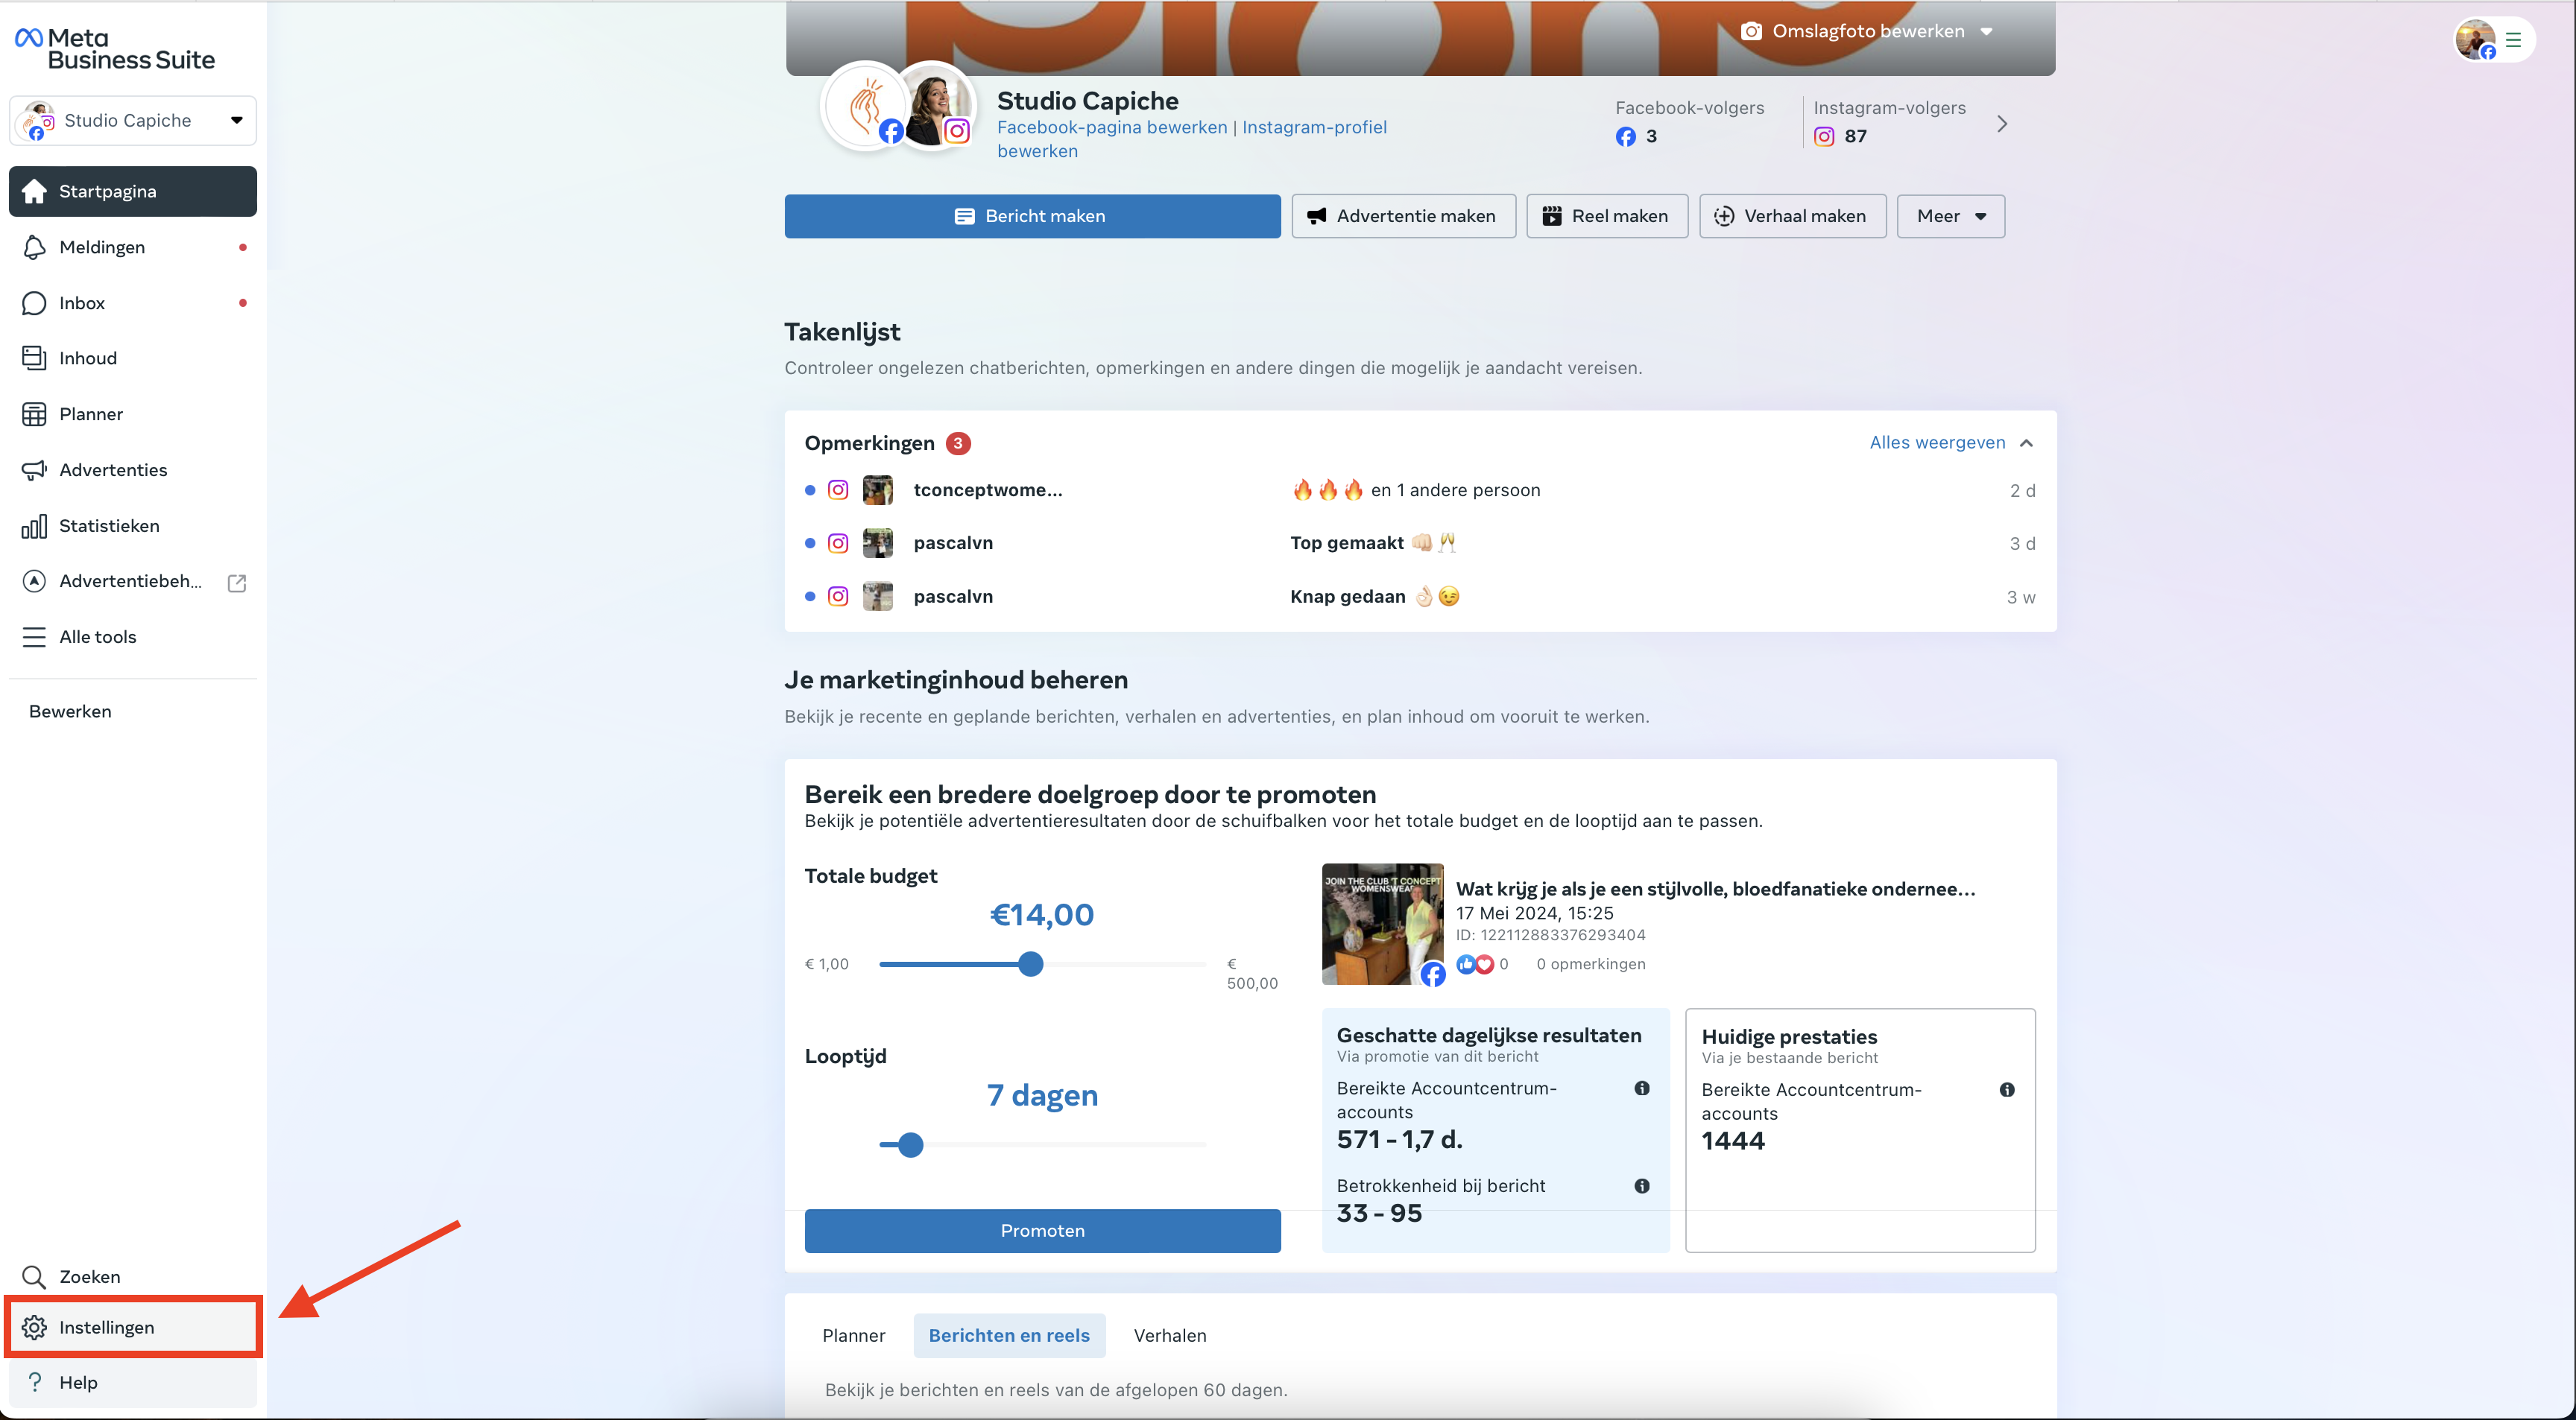Image resolution: width=2576 pixels, height=1420 pixels.
Task: Click the reactions icon on the promoted post
Action: [x=1475, y=963]
